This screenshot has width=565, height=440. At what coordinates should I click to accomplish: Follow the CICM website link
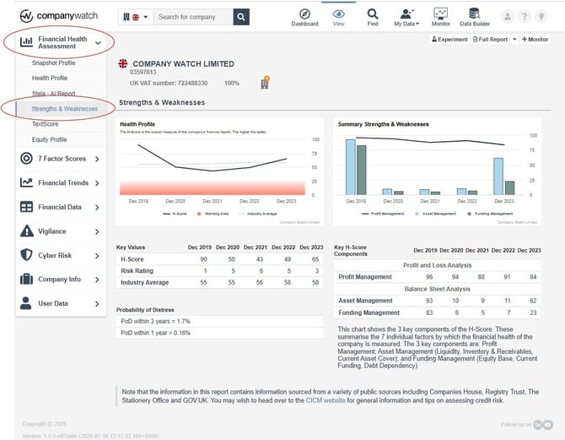[x=326, y=400]
